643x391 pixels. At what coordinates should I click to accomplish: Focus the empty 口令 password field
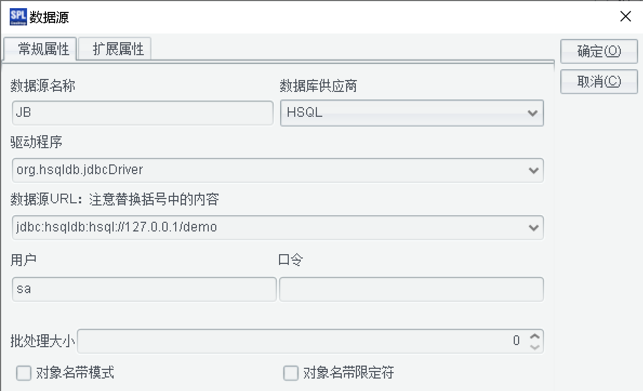pyautogui.click(x=411, y=289)
